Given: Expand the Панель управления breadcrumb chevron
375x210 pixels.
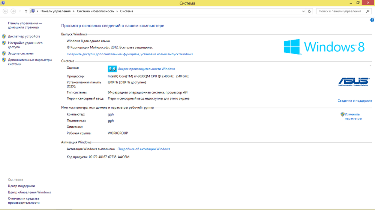Looking at the screenshot, I should [74, 11].
